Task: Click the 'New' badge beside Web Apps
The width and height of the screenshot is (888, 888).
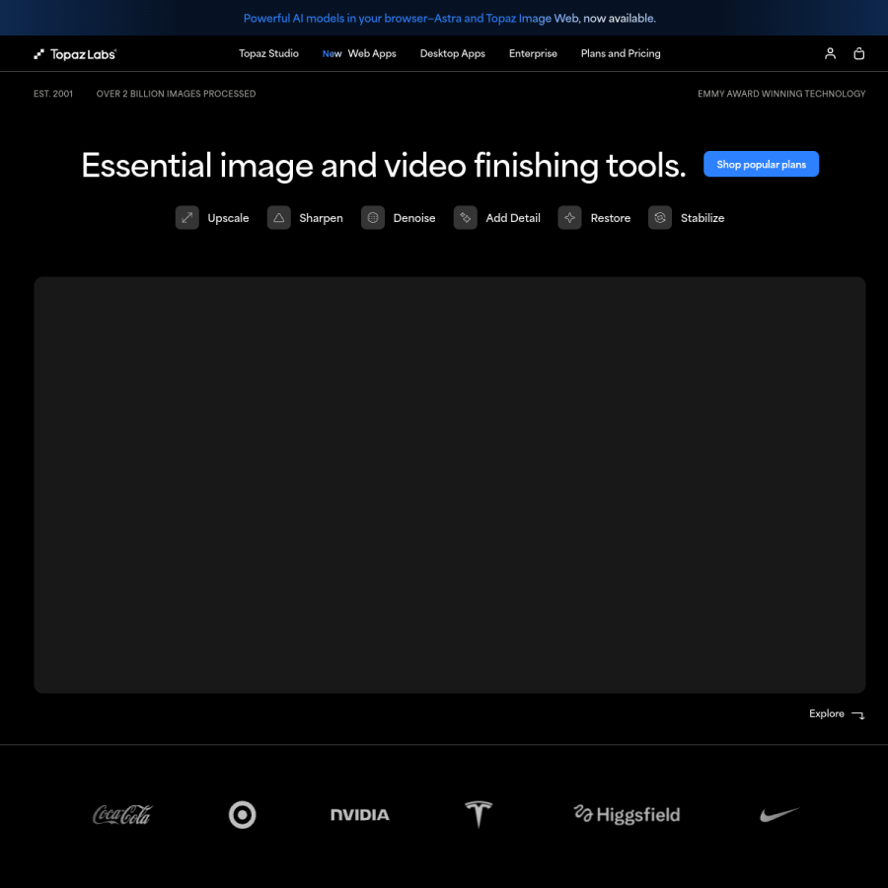Action: click(332, 54)
